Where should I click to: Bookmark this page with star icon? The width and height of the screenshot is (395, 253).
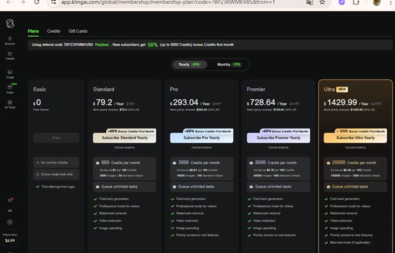pyautogui.click(x=322, y=2)
